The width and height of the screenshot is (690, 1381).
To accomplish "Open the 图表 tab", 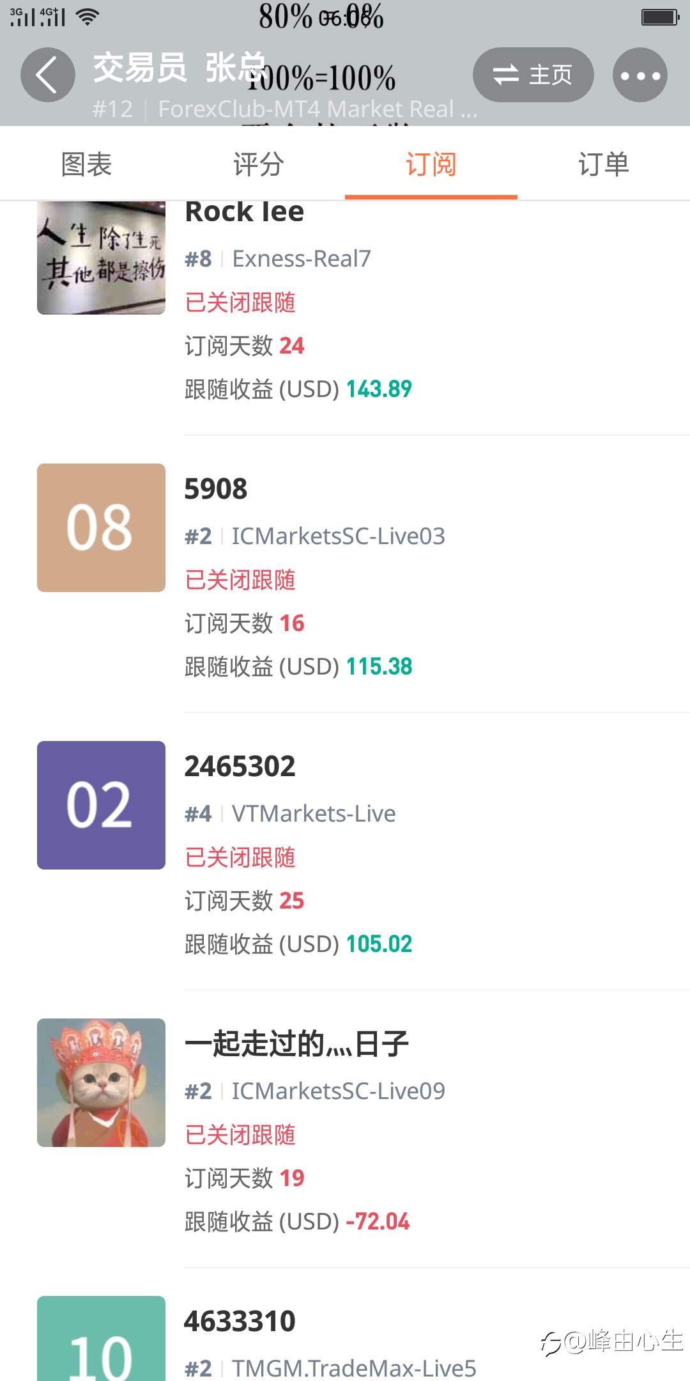I will tap(86, 164).
